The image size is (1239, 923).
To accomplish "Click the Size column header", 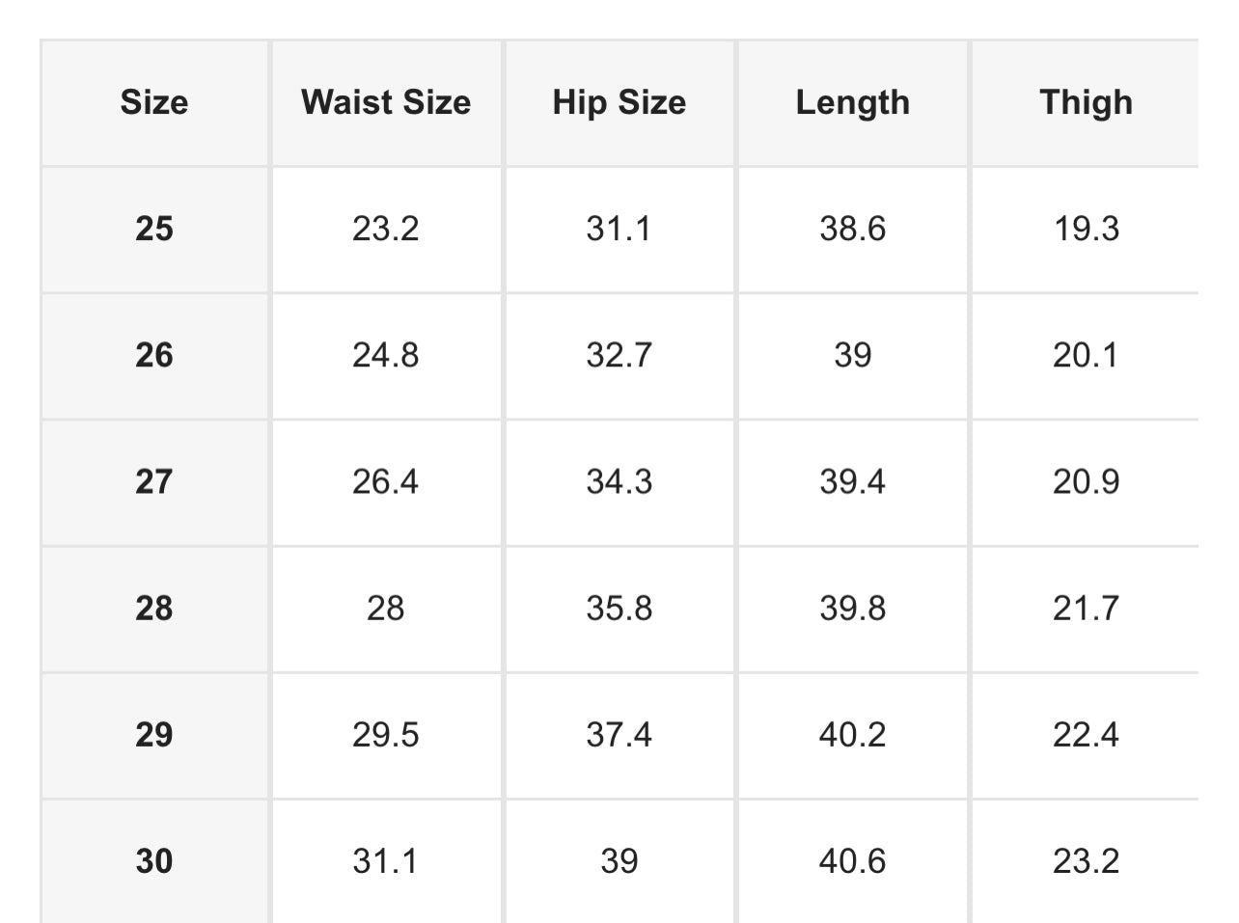I will (x=154, y=102).
